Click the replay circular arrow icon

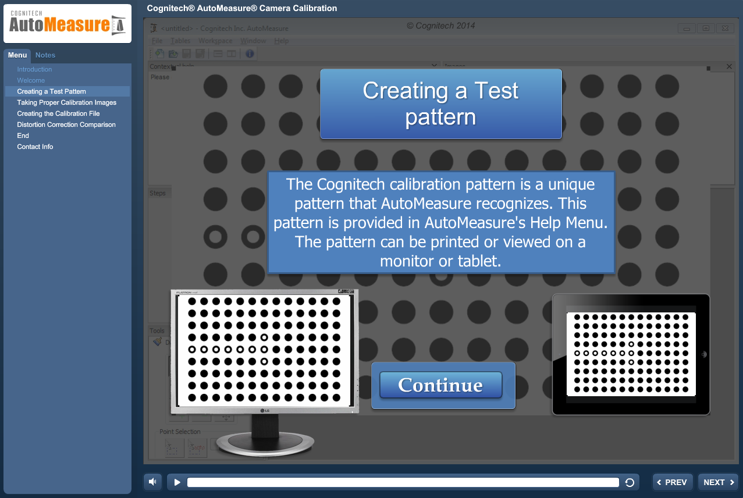[x=629, y=482]
